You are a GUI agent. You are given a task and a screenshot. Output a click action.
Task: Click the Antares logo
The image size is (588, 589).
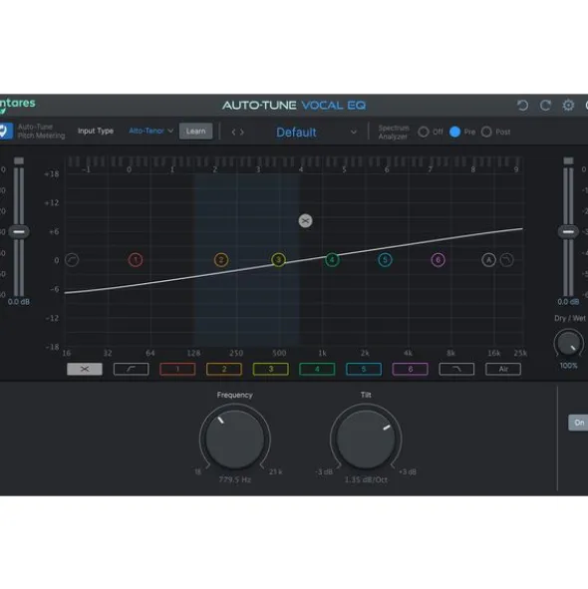coord(17,106)
